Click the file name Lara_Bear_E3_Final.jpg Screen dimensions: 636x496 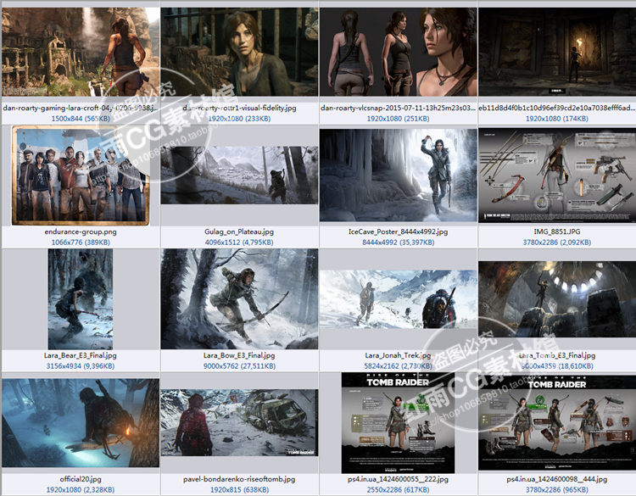click(81, 355)
